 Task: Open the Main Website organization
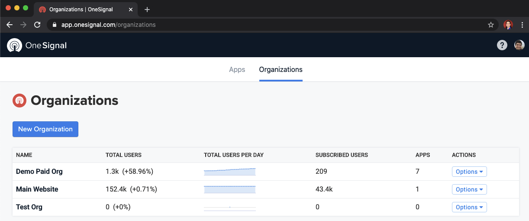coord(37,189)
